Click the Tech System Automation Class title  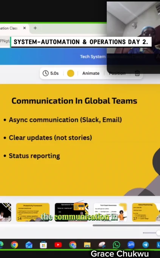[x=113, y=57]
